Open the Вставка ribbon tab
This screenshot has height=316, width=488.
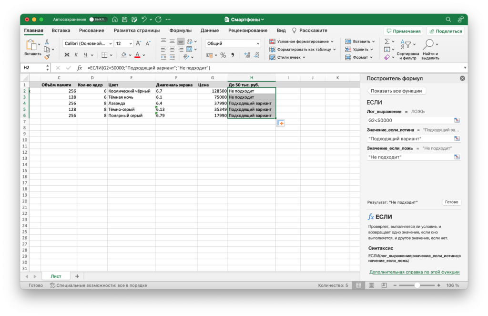click(x=61, y=31)
